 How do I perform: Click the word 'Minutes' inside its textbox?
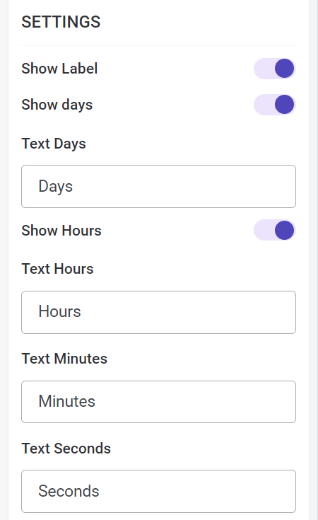click(67, 401)
